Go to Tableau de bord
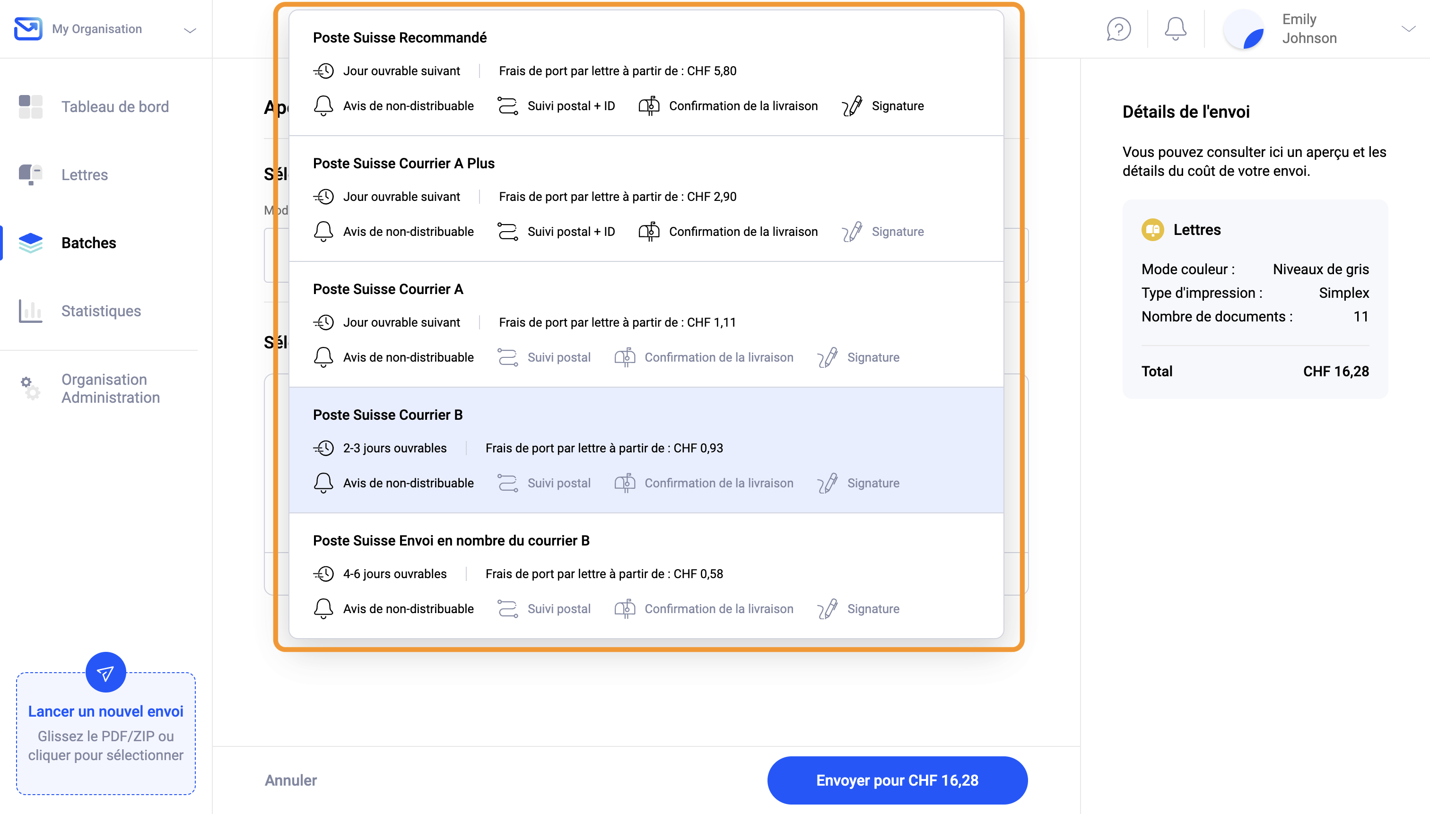 pos(114,107)
